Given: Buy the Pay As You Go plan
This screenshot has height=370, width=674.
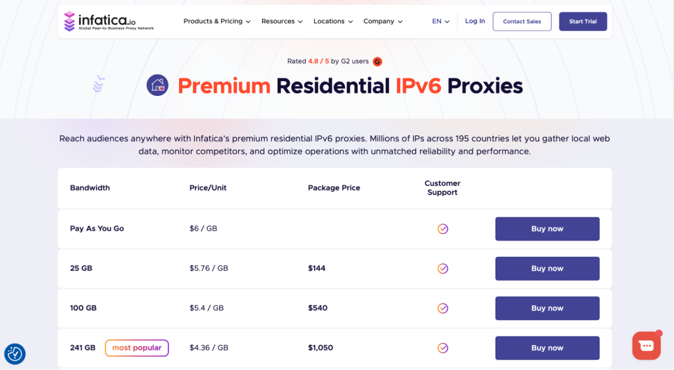Looking at the screenshot, I should (x=547, y=229).
